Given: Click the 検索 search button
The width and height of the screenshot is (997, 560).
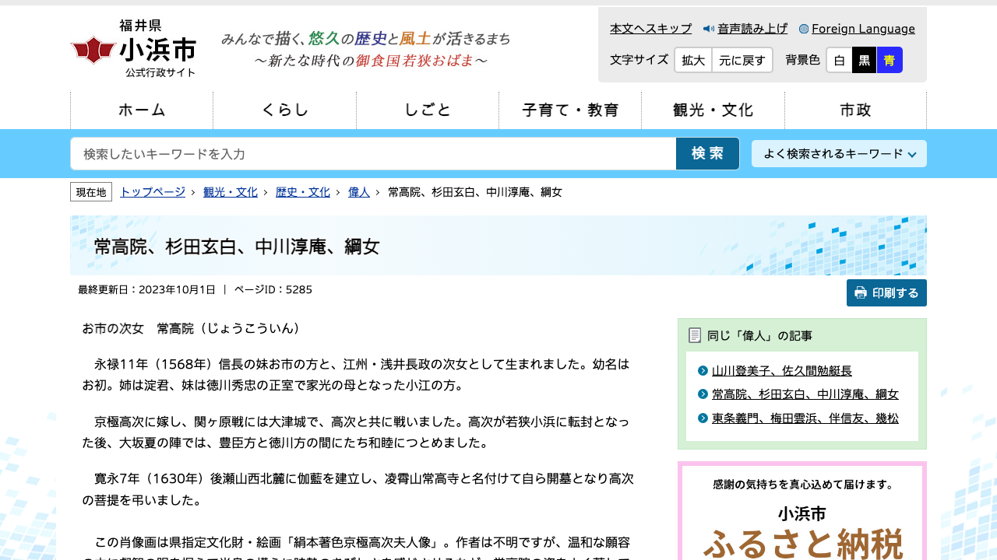Looking at the screenshot, I should 707,154.
